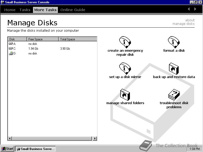Select the CD-ROM drive D: icon
The image size is (203, 152).
point(11,53)
